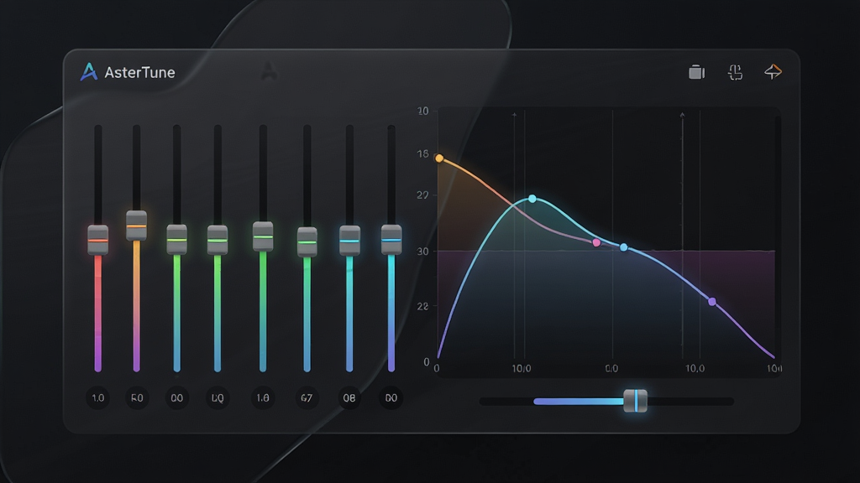Click the "AsterTune" title text
The image size is (860, 483).
140,72
